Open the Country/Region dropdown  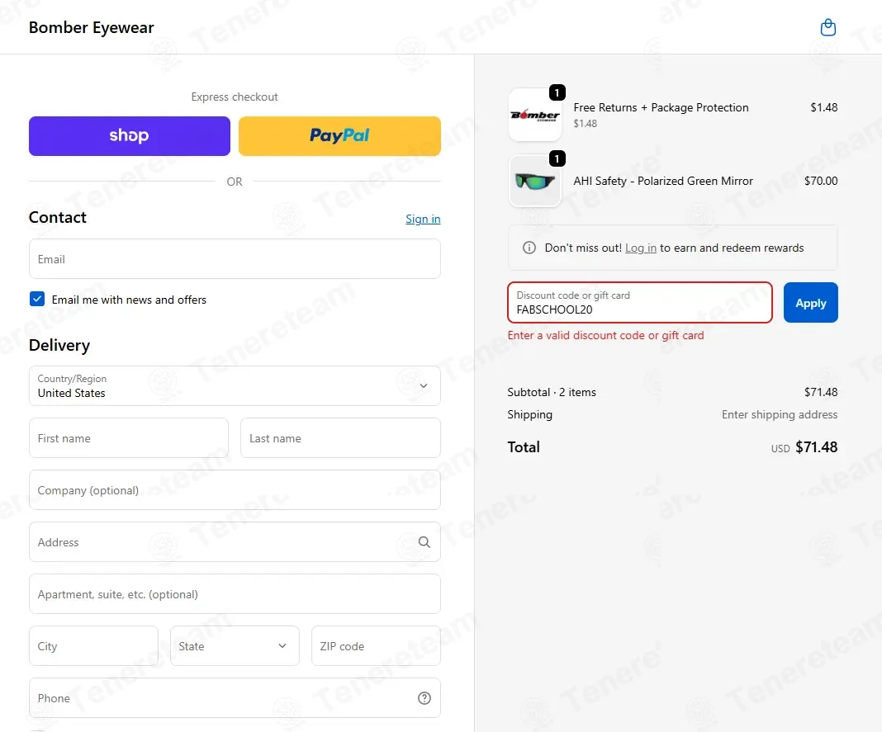(235, 385)
